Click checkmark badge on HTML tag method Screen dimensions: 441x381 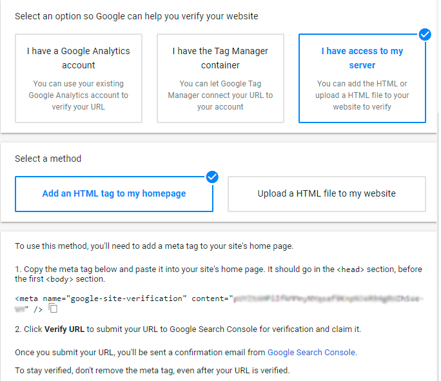211,176
